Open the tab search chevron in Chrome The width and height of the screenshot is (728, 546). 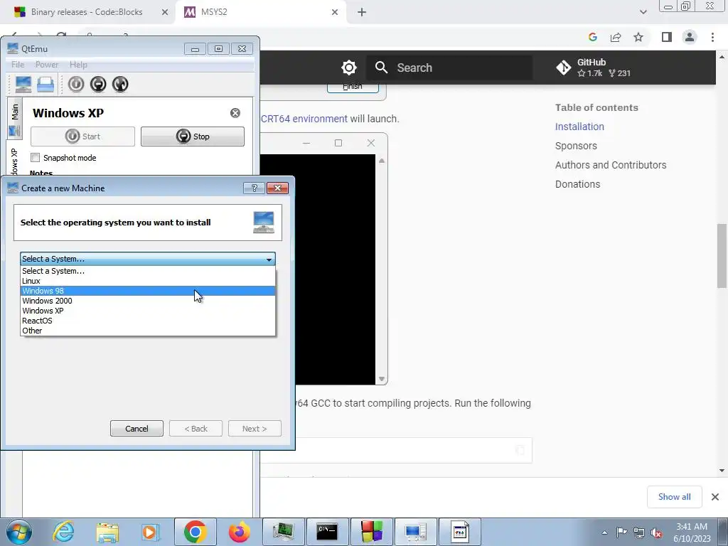(x=643, y=12)
